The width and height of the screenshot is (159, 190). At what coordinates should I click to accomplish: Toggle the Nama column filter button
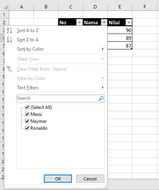(104, 22)
